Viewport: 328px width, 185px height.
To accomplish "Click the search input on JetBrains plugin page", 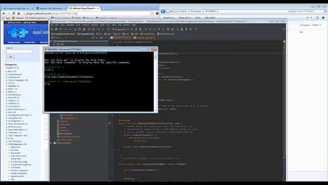I will (19, 51).
